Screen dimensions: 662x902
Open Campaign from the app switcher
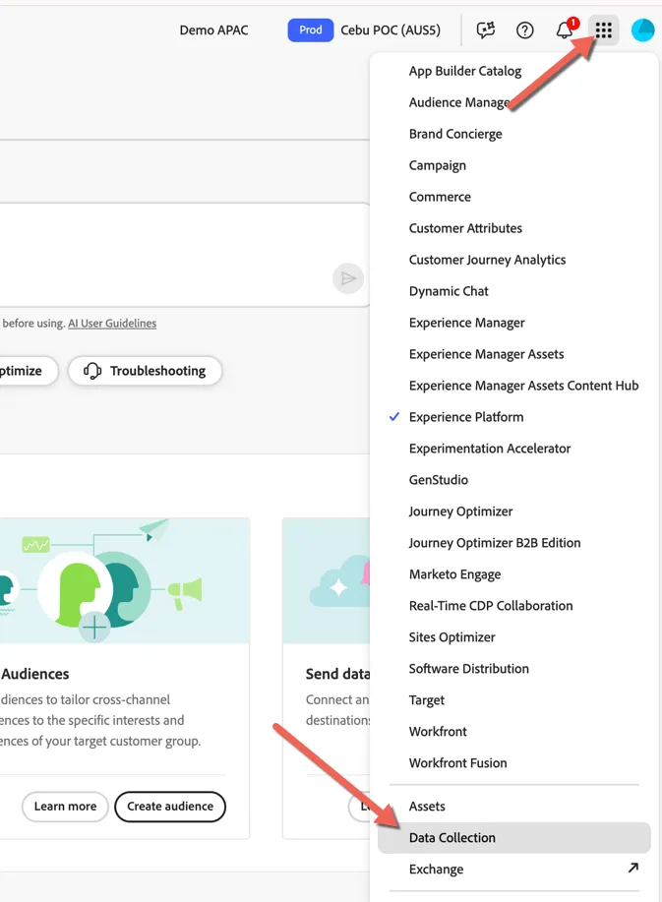tap(438, 165)
